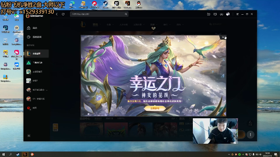Close the 幸运之门 promotional popup

[223, 37]
